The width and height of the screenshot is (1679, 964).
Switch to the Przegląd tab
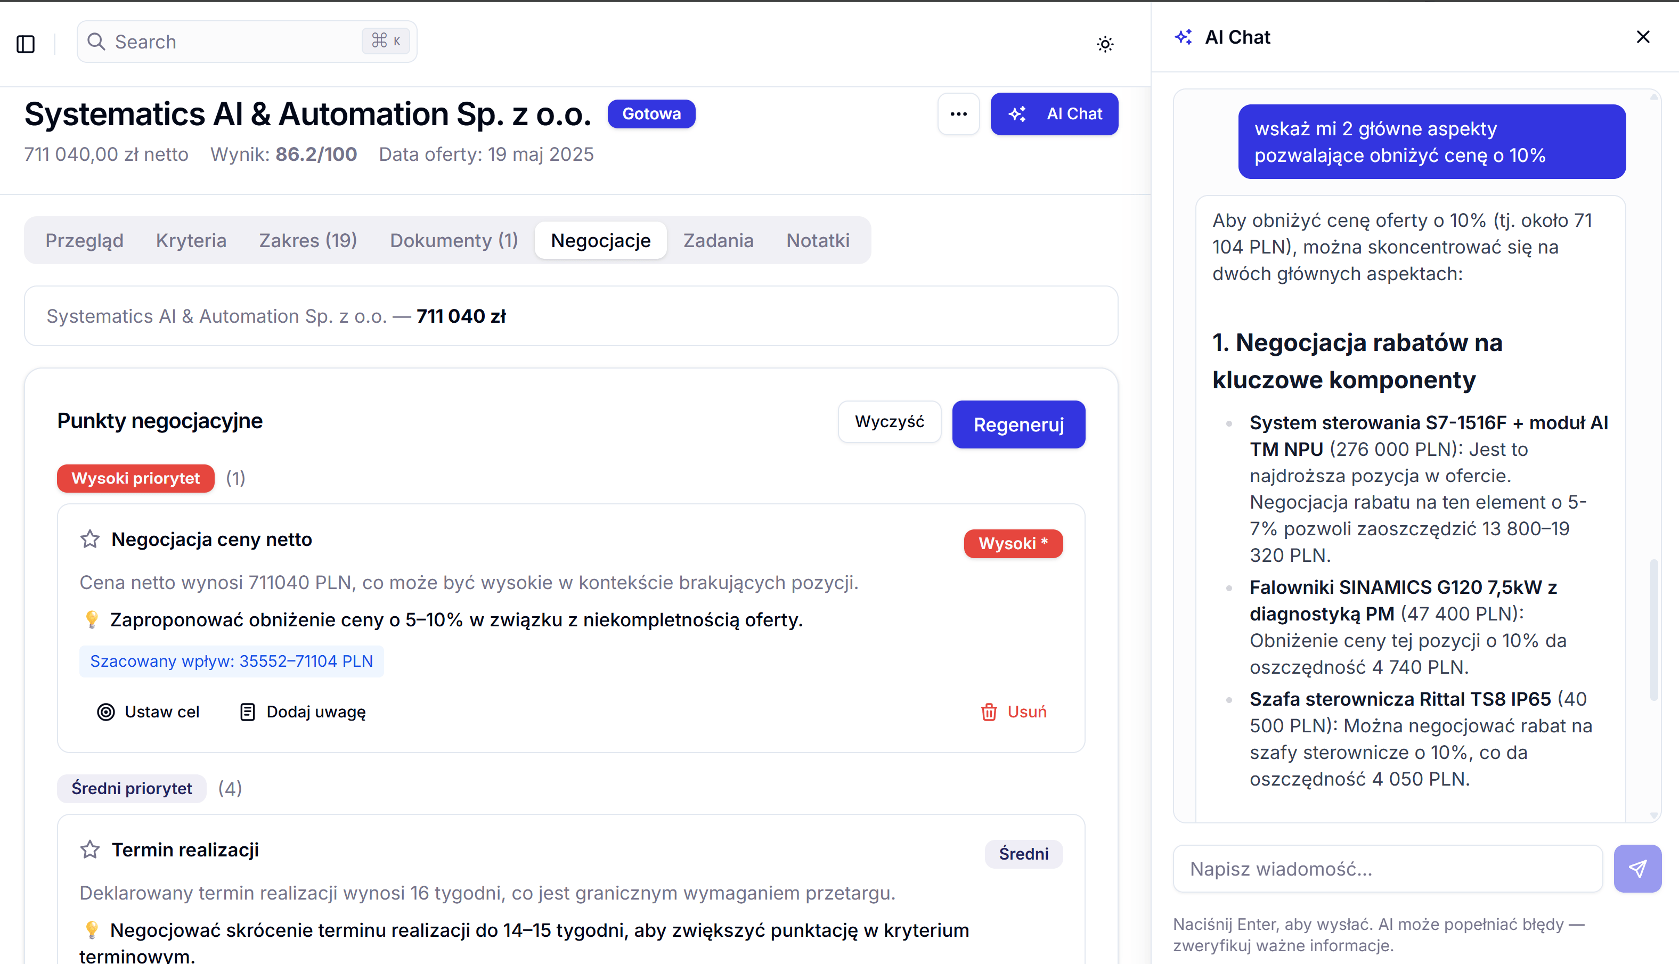pyautogui.click(x=84, y=240)
